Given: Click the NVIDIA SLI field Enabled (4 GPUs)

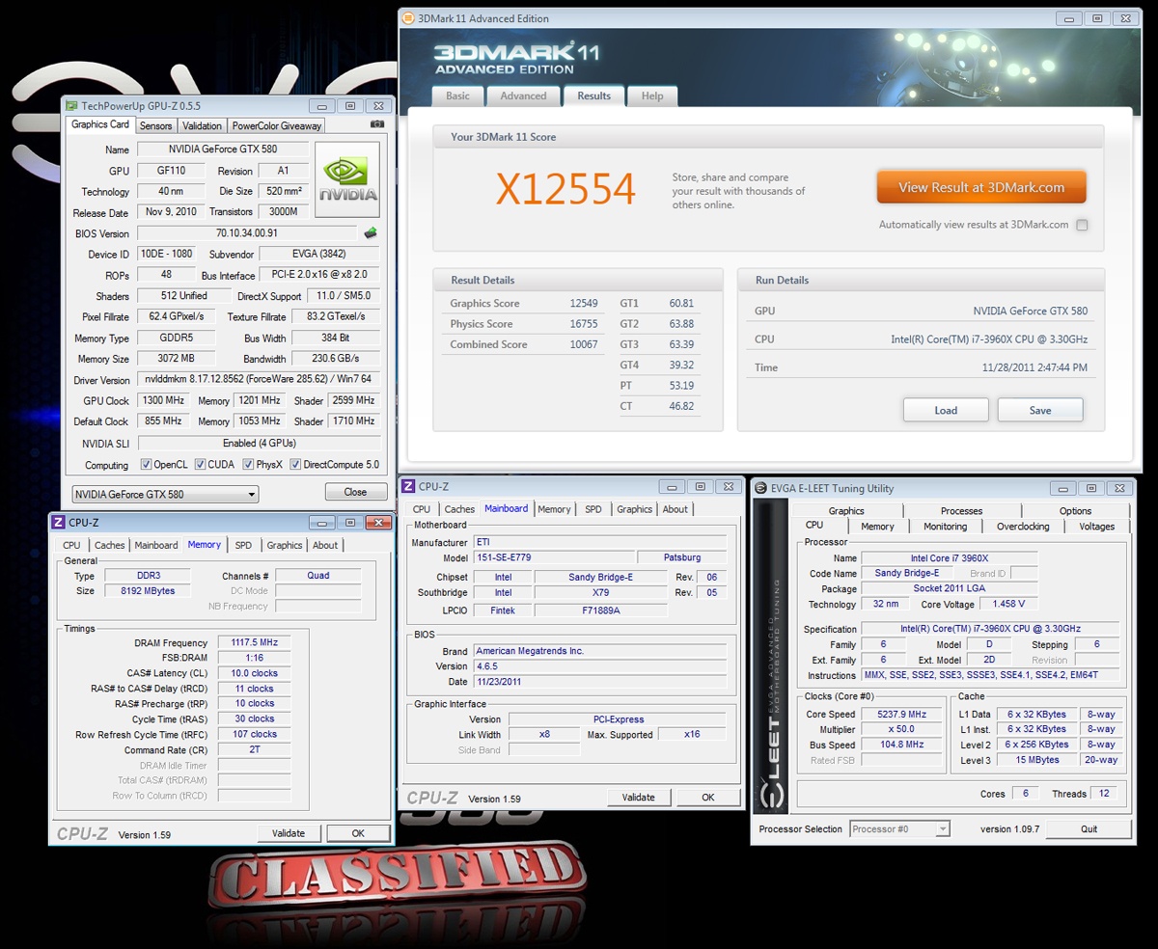Looking at the screenshot, I should 260,444.
